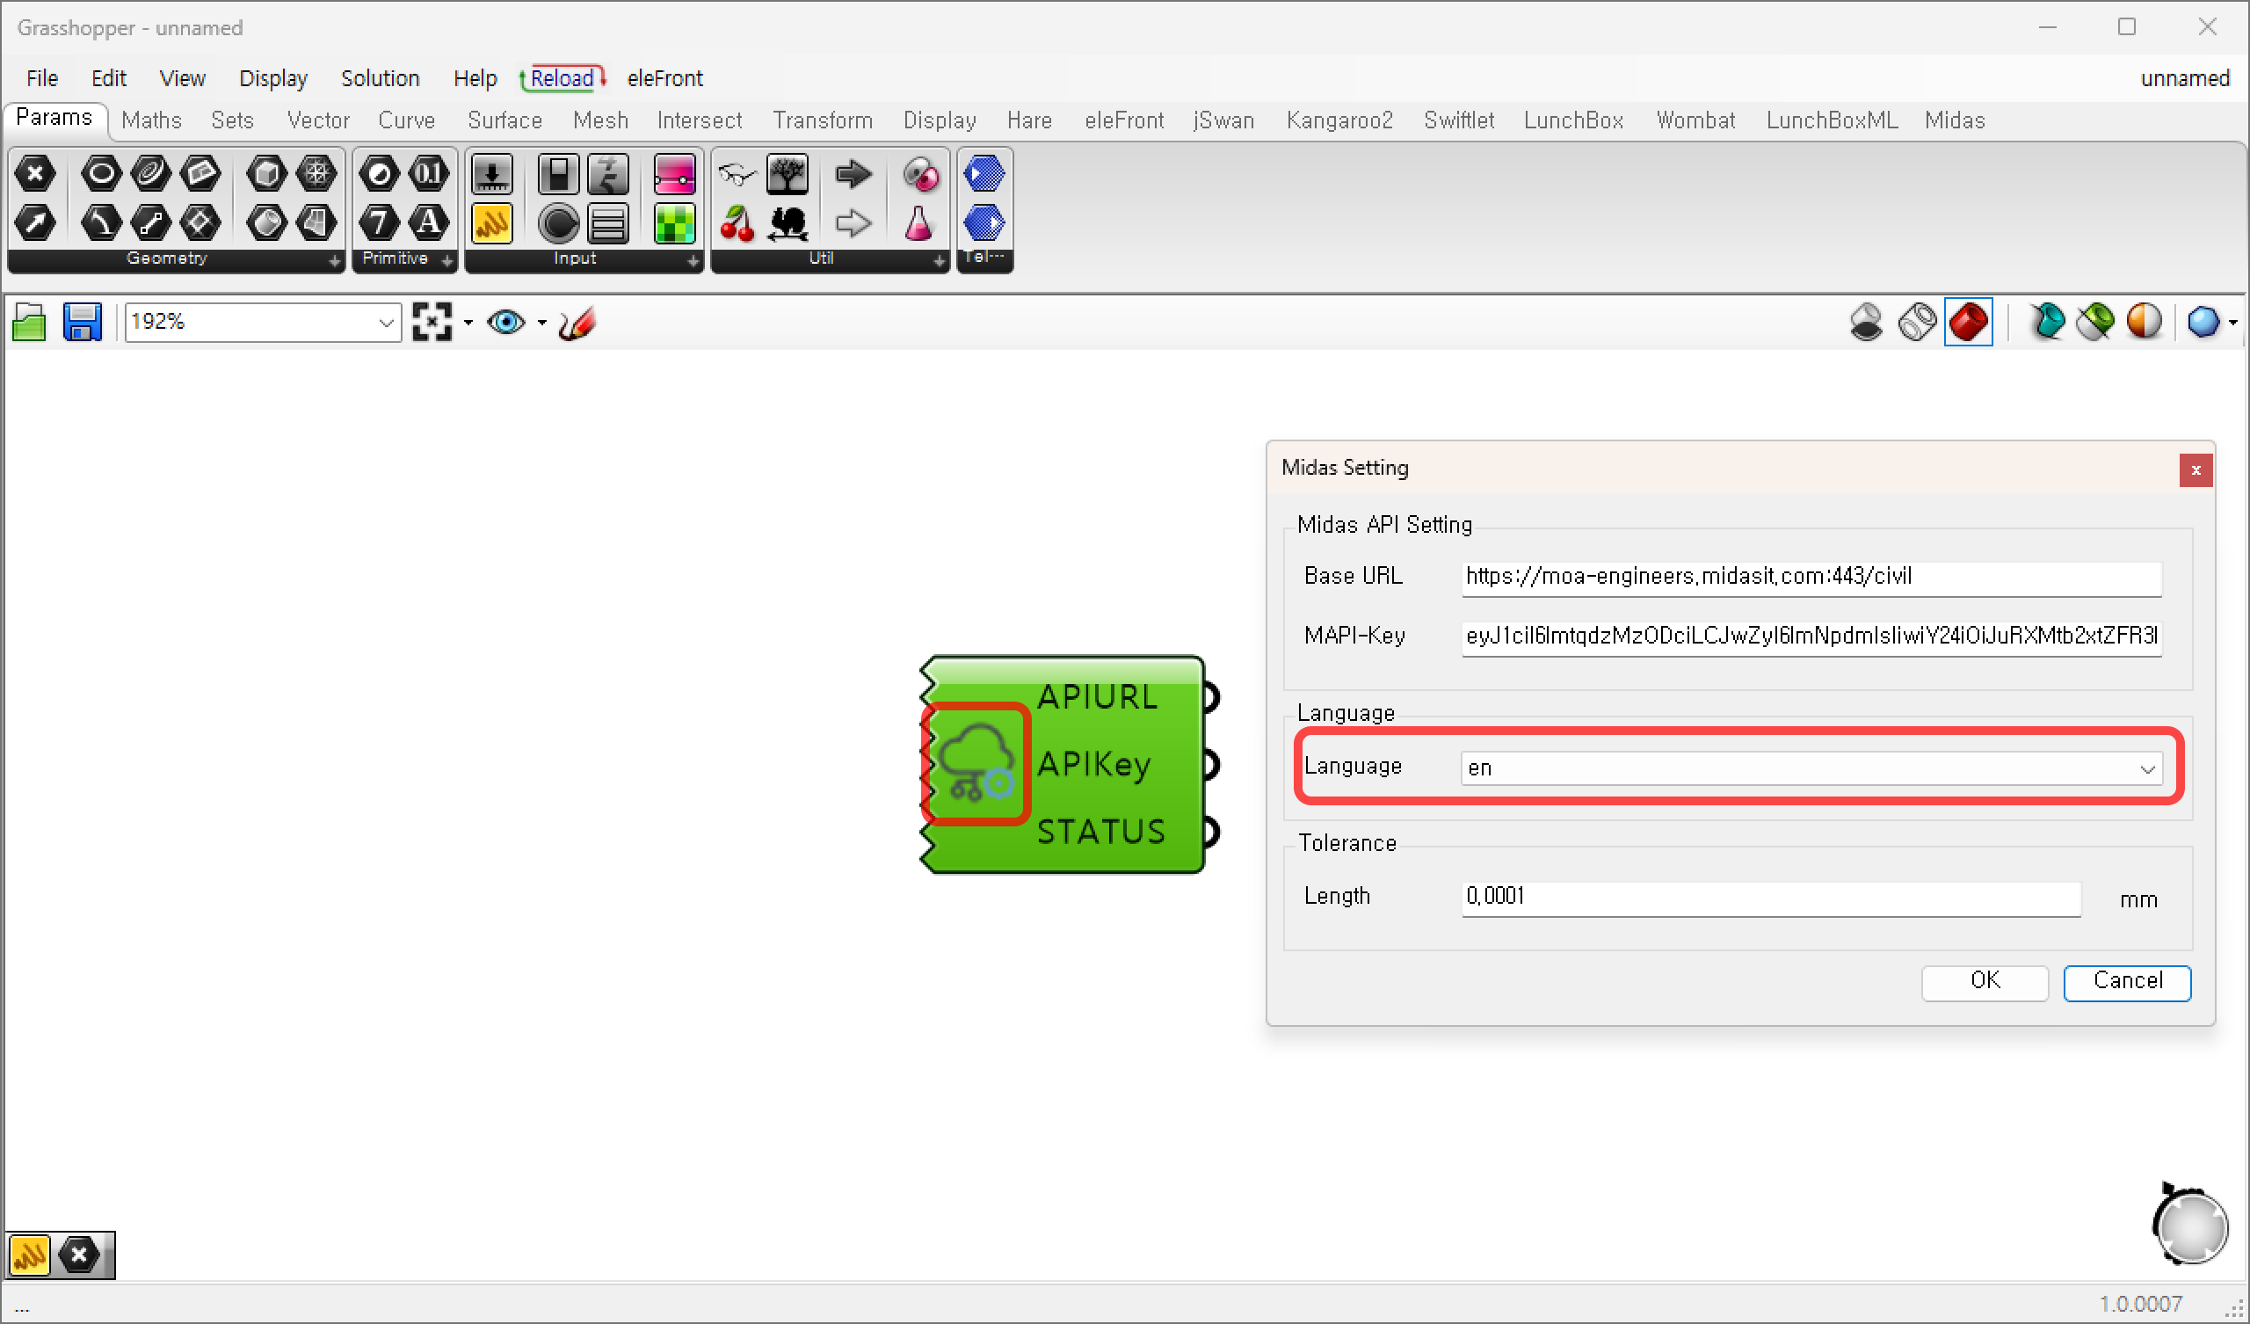Switch to the Maths tab
Image resolution: width=2250 pixels, height=1324 pixels.
152,120
